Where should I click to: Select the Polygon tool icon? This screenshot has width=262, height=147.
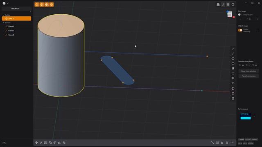[x=233, y=63]
